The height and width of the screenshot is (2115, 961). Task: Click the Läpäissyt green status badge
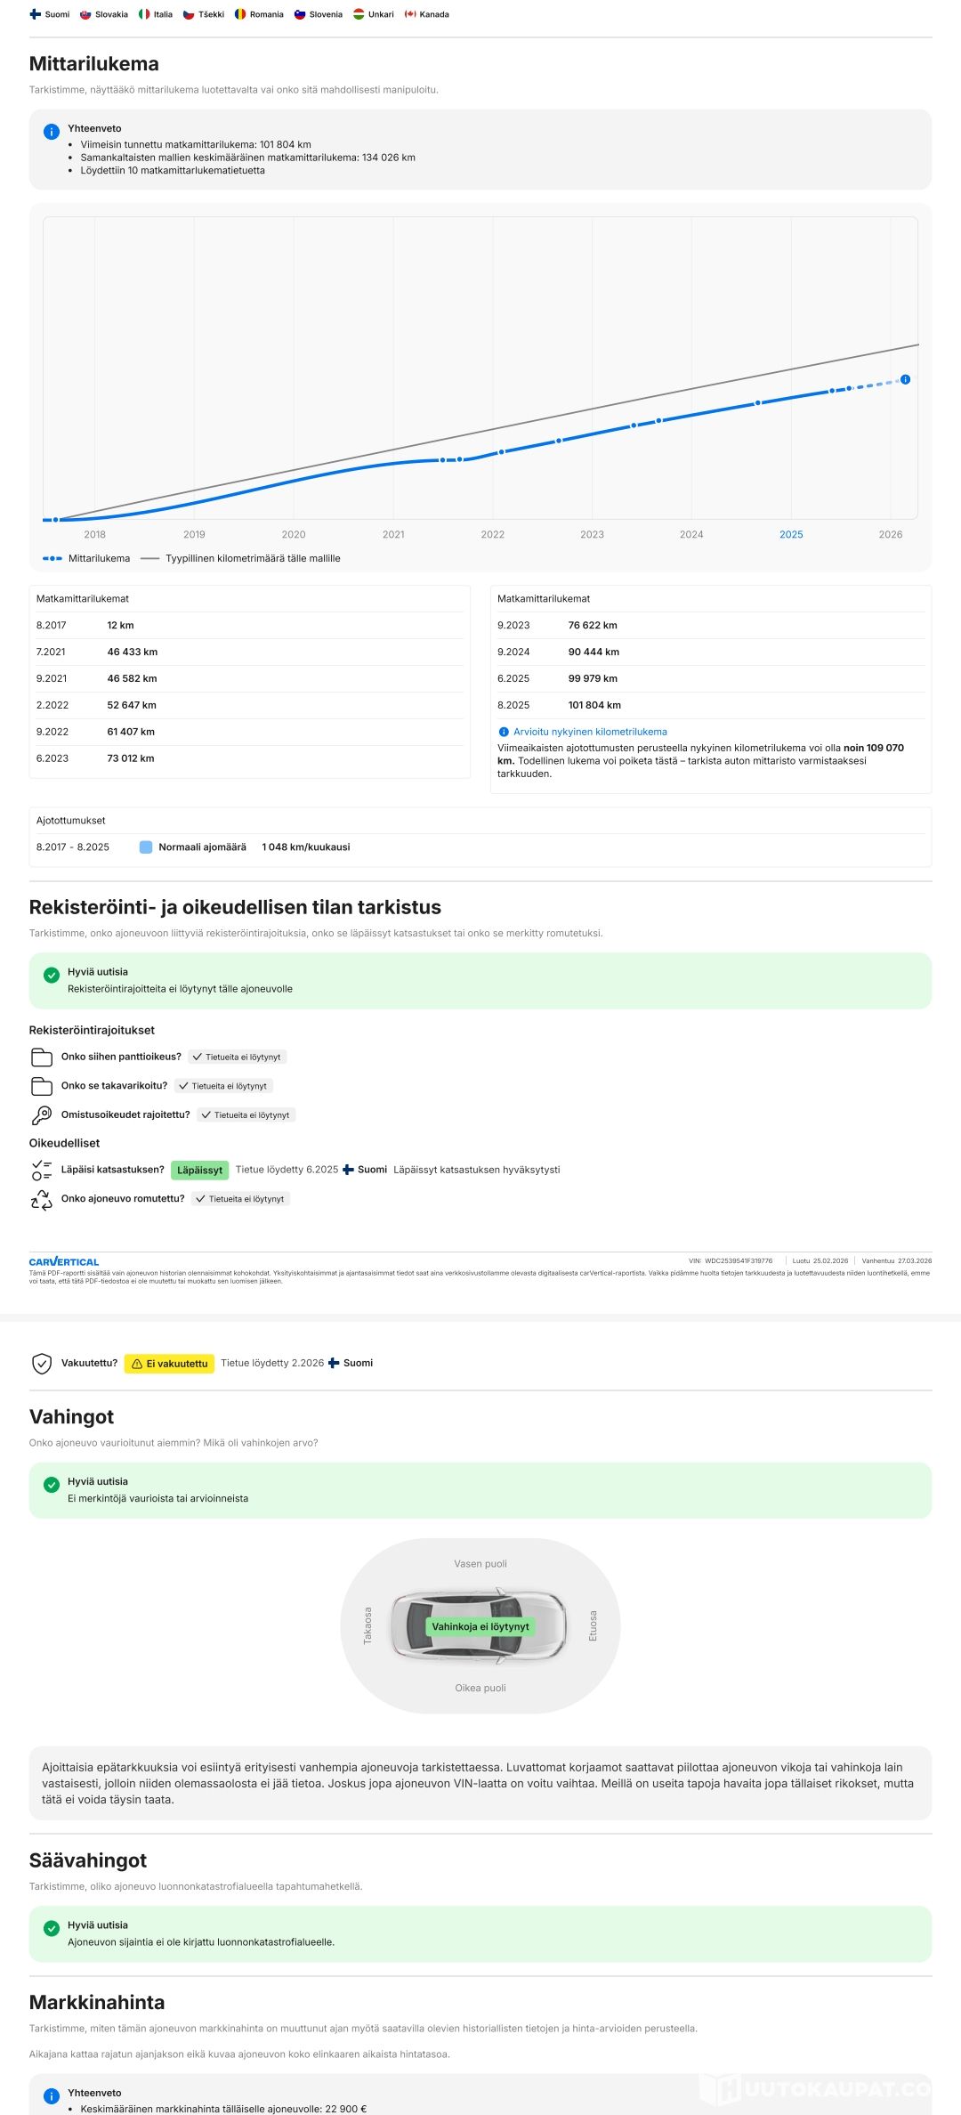[199, 1170]
